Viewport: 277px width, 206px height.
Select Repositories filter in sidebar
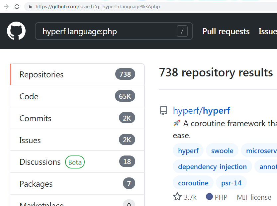(x=77, y=74)
